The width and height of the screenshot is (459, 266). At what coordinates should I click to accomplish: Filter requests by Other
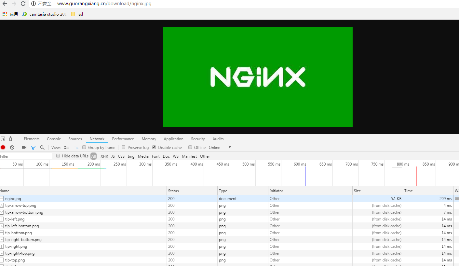205,156
